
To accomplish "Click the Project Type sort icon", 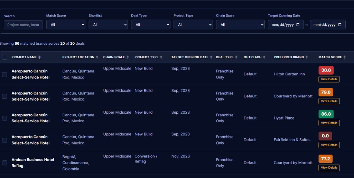I will [161, 57].
